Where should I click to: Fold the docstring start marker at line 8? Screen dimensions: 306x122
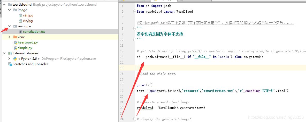pyautogui.click(x=134, y=29)
